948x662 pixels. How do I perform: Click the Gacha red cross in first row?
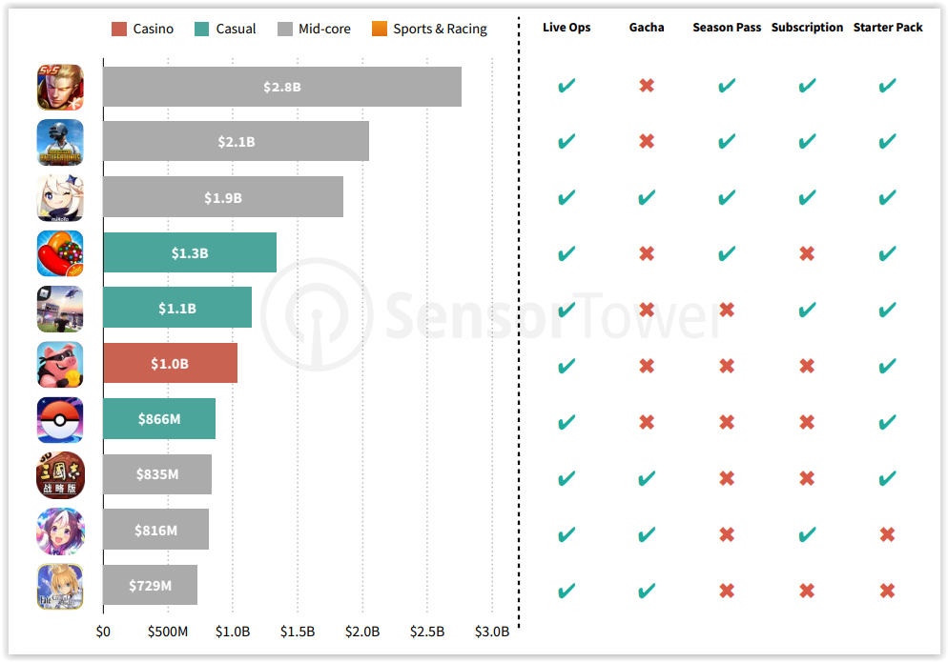coord(647,86)
